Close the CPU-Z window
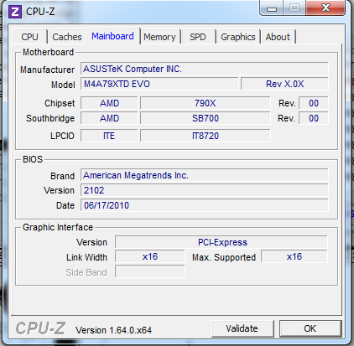The width and height of the screenshot is (354, 346). [x=325, y=8]
